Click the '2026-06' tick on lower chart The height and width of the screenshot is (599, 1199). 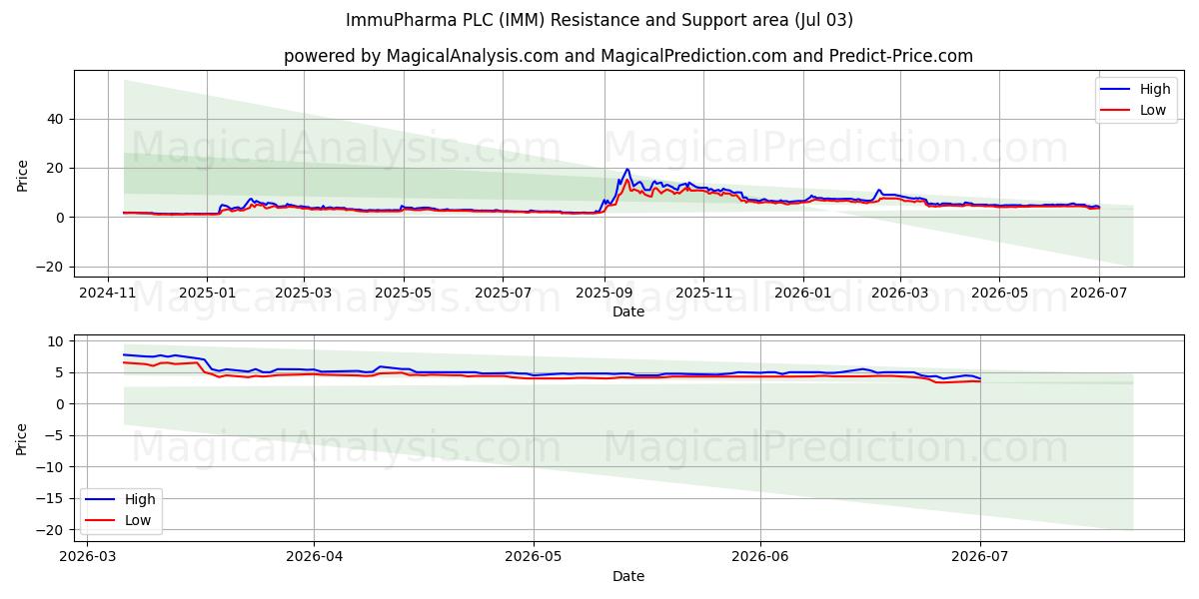(760, 557)
